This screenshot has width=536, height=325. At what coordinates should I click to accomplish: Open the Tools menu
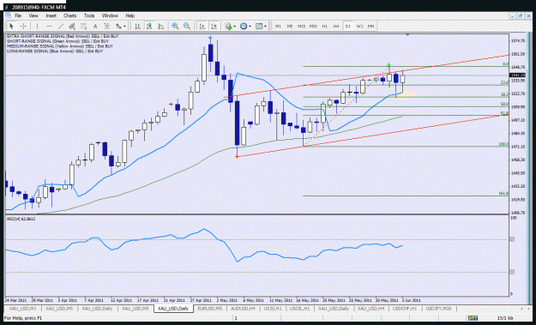tap(89, 15)
